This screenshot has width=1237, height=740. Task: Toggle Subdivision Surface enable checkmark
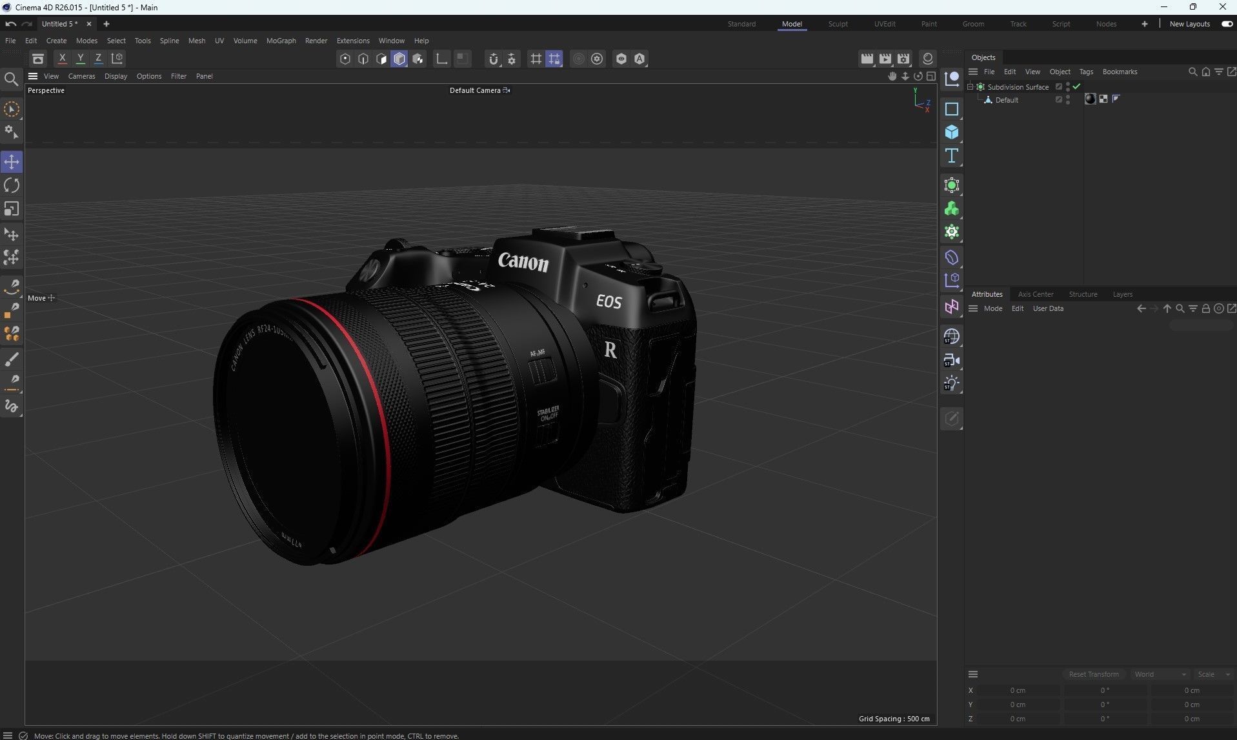[x=1076, y=86]
